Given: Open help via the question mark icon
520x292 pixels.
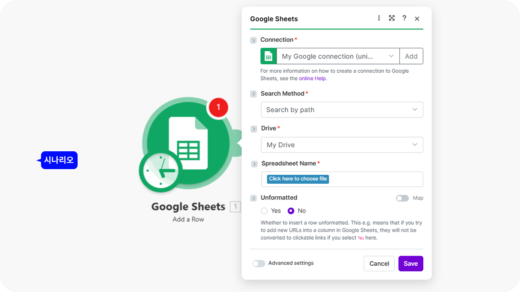Looking at the screenshot, I should coord(404,18).
